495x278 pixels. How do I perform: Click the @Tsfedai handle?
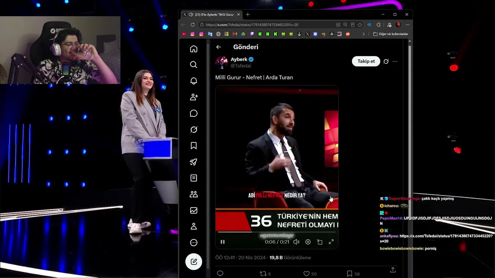pos(241,66)
